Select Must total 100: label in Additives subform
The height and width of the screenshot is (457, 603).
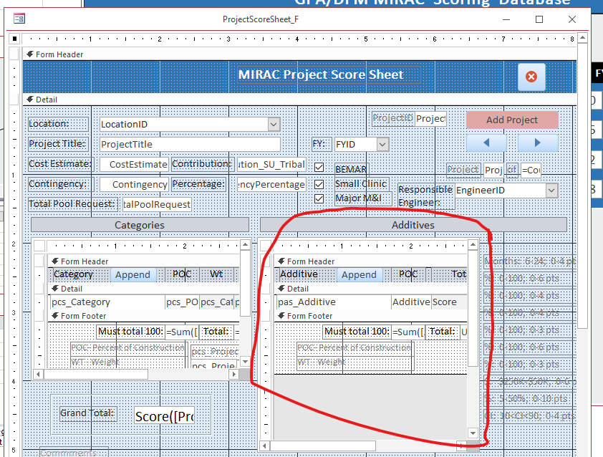coord(357,332)
